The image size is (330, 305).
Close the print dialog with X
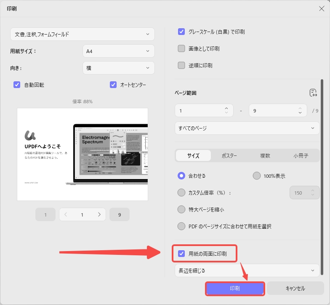pos(322,8)
